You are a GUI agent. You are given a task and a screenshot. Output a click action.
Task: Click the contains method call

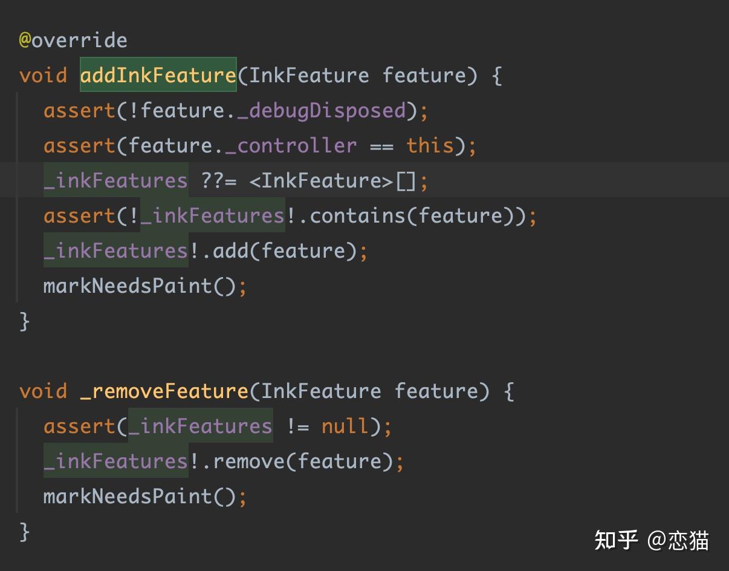357,216
